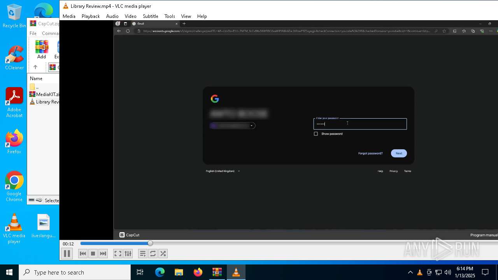Click the Next button in video

click(399, 153)
